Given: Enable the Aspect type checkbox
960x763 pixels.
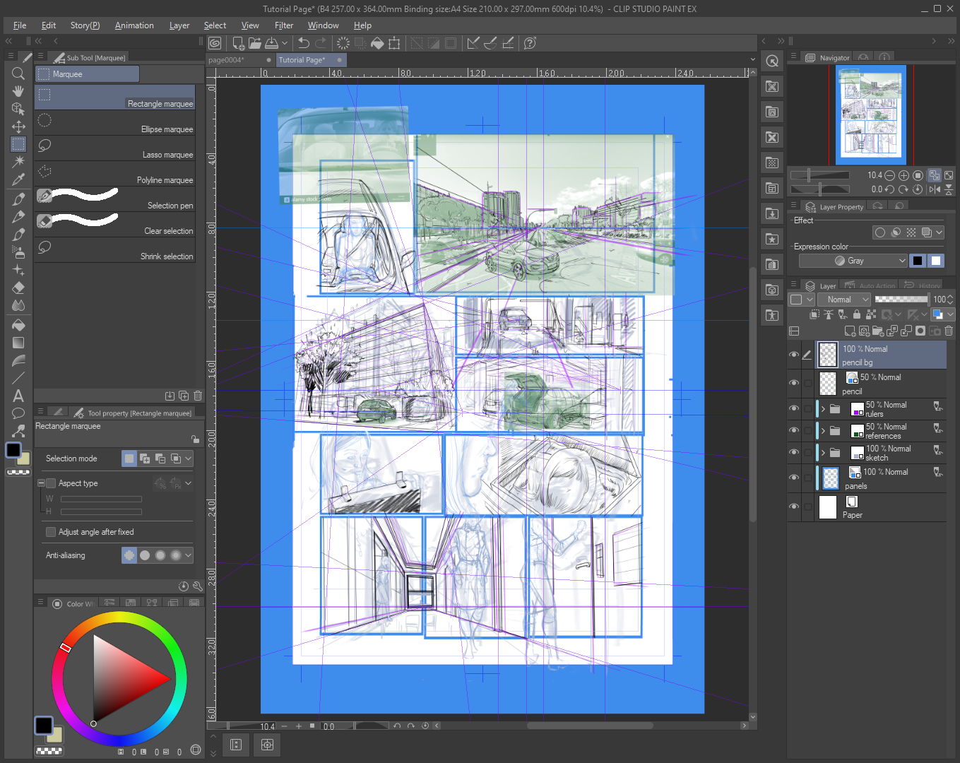Looking at the screenshot, I should 51,483.
